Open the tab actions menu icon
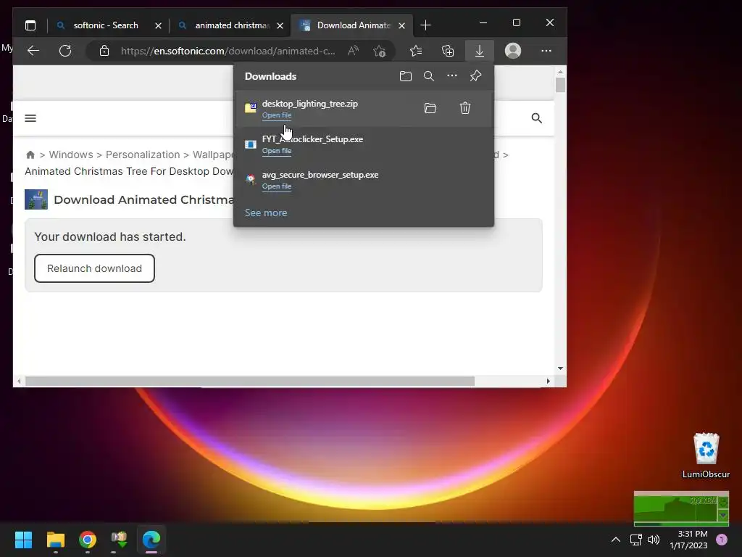Screen dimensions: 742x557 point(30,25)
